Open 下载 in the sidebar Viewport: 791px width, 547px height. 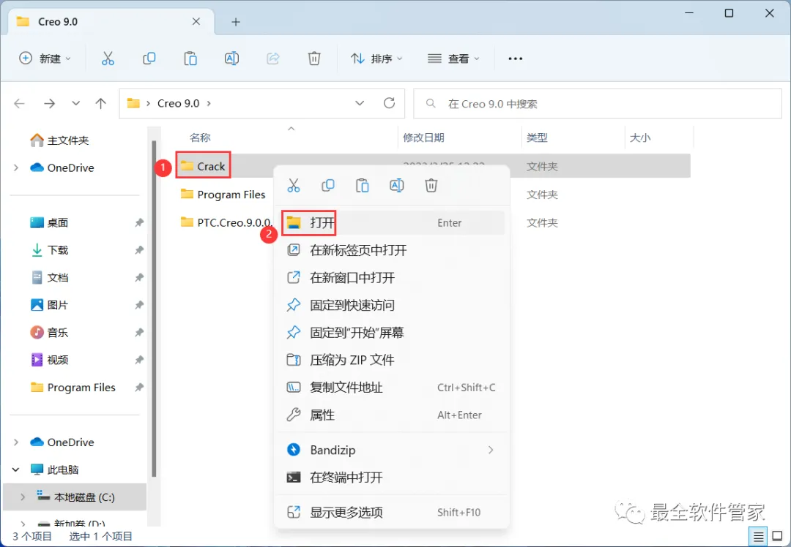(50, 250)
